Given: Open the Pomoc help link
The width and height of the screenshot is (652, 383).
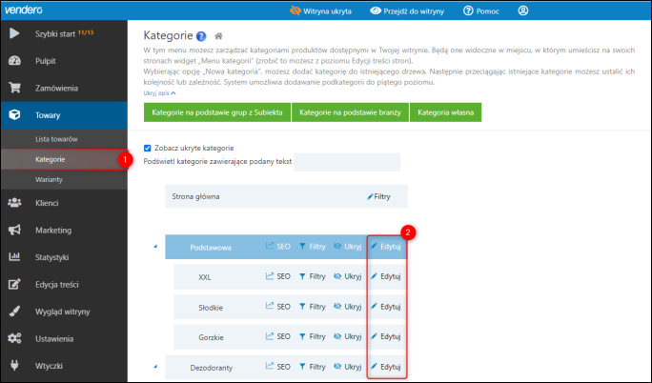Looking at the screenshot, I should 481,11.
